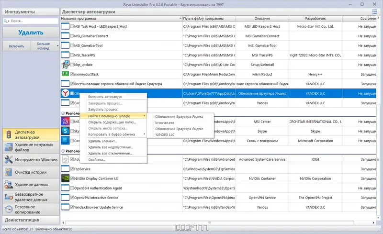The width and height of the screenshot is (383, 234).
Task: Click the Поиск search input field
Action: point(34,21)
